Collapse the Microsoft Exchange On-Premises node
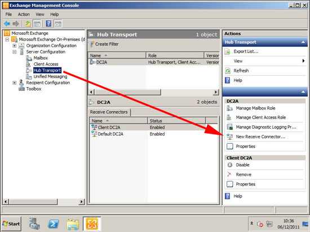The height and width of the screenshot is (232, 310). [x=7, y=39]
